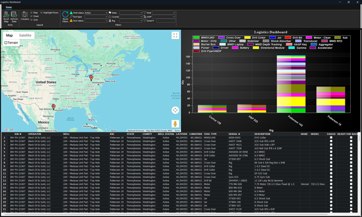This screenshot has width=362, height=217.
Task: Select the red map pin near Houston
Action: click(53, 106)
